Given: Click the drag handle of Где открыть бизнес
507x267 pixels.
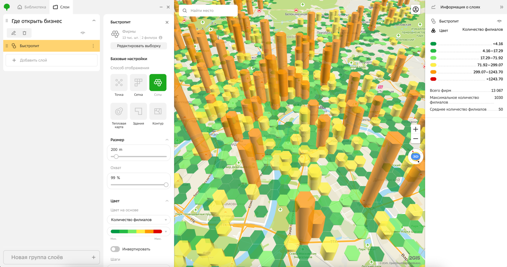Looking at the screenshot, I should (x=7, y=21).
